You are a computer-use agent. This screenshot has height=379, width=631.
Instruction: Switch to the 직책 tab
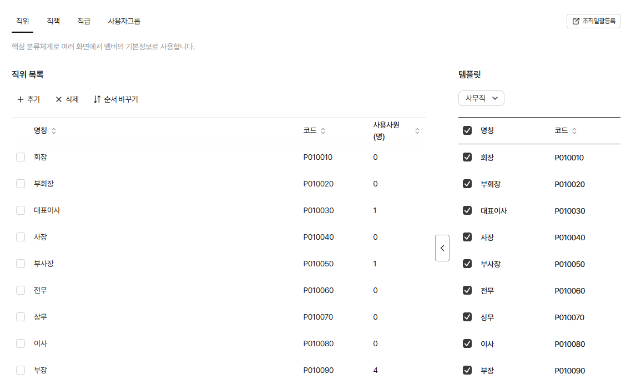tap(53, 21)
